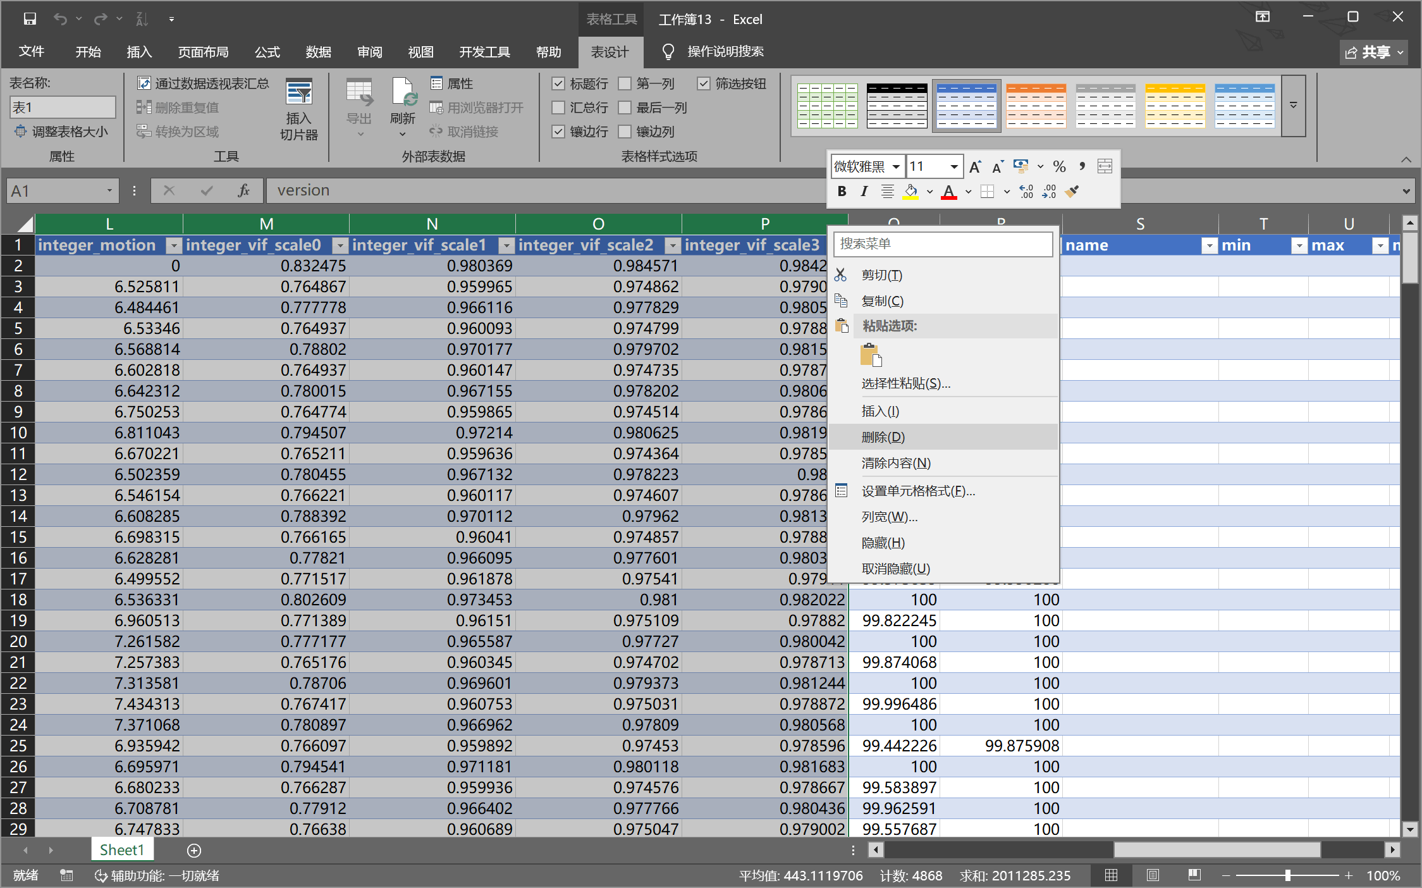Screen dimensions: 1422x888
Task: Click the Undo arrow icon
Action: pos(60,19)
